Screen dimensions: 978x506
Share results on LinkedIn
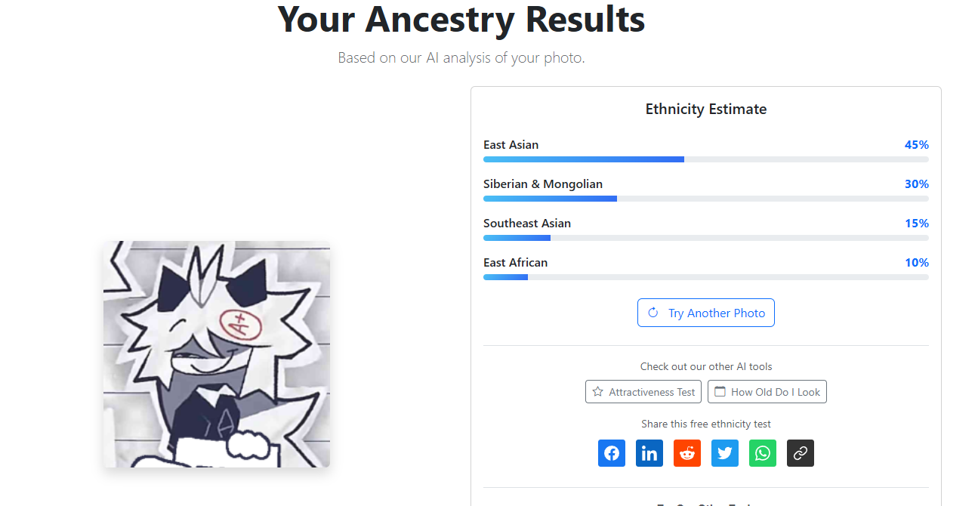pos(649,453)
